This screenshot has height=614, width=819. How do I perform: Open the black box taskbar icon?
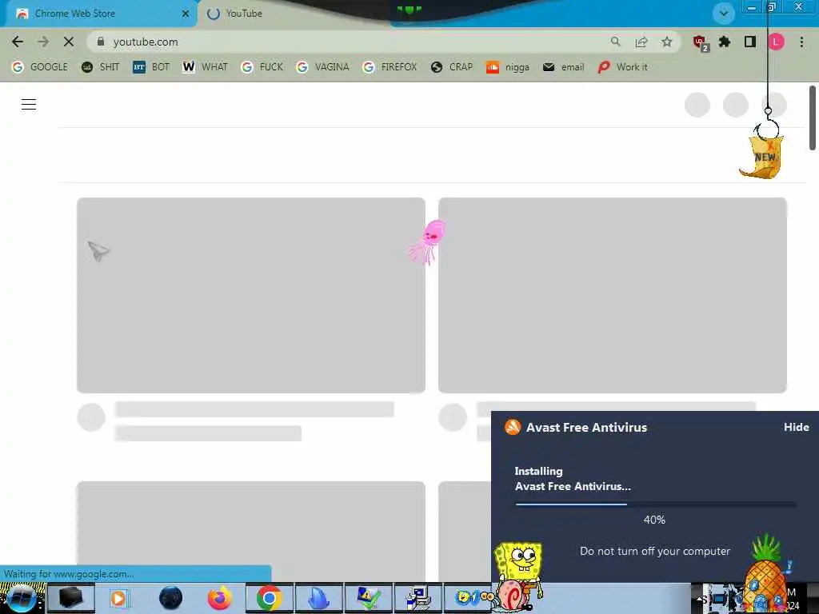[70, 598]
